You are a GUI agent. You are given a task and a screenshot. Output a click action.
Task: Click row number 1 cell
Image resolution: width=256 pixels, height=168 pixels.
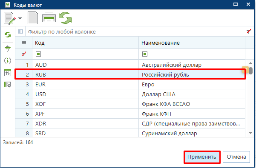click(24, 65)
